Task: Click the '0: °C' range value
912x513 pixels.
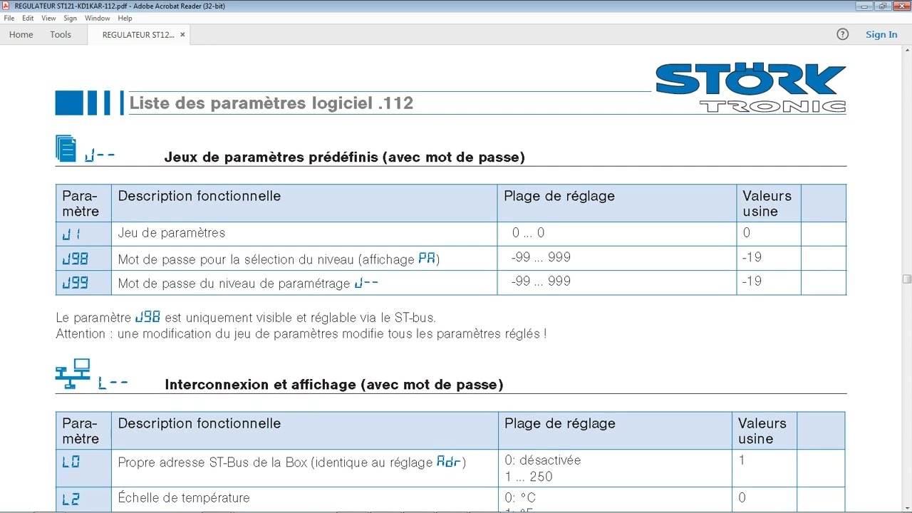Action: pyautogui.click(x=520, y=498)
